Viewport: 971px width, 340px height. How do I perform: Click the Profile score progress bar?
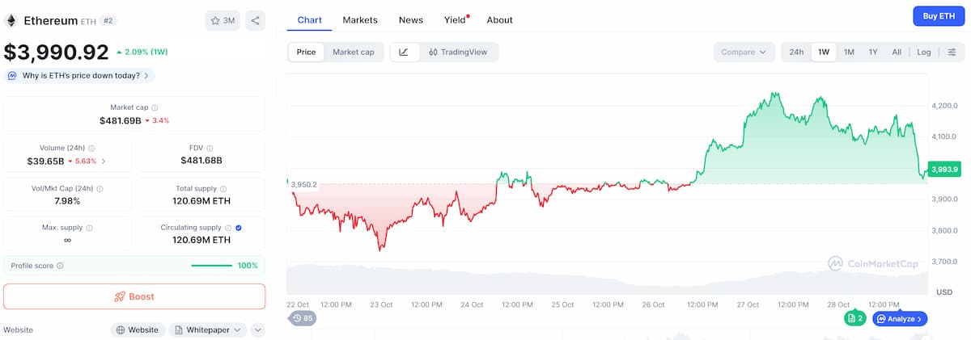pyautogui.click(x=212, y=266)
